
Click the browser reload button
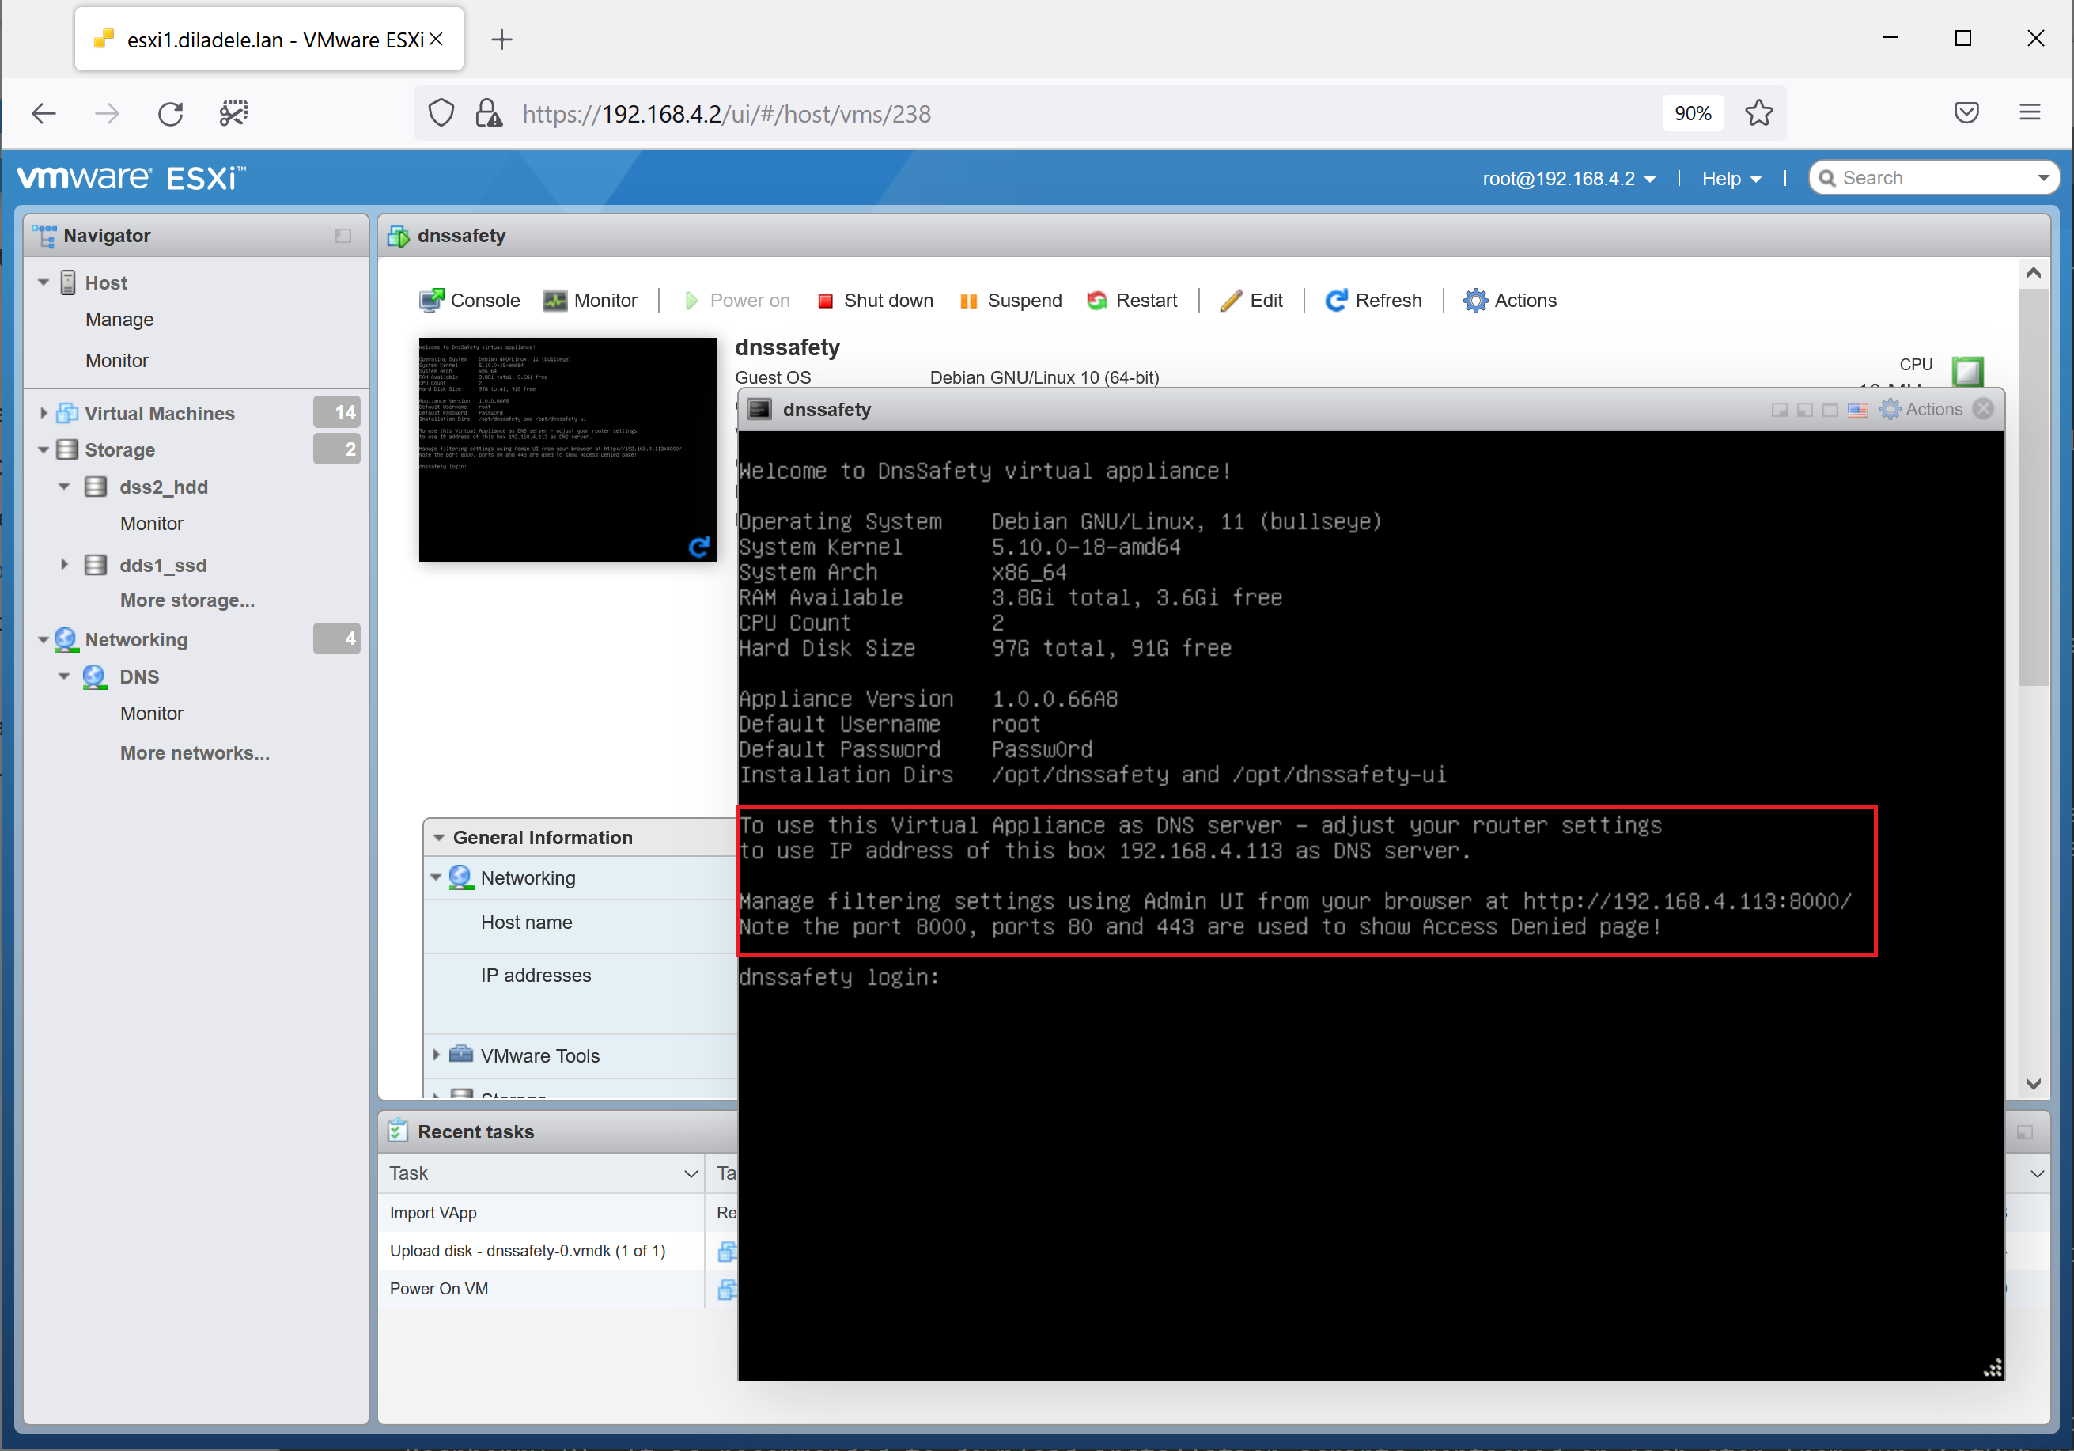coord(171,114)
